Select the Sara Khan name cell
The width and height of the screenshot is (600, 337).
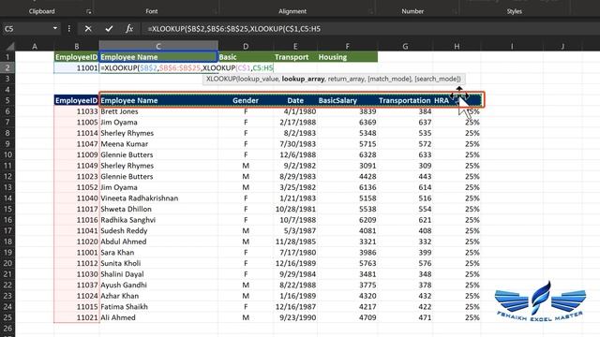tap(158, 253)
